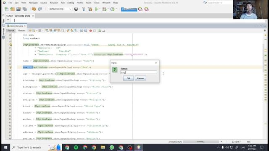Click the blue memory usage bar
The image size is (269, 151).
coord(129,9)
